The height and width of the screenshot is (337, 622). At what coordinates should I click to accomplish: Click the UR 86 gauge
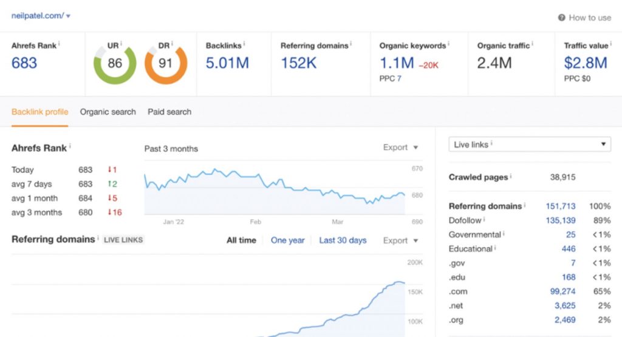[115, 64]
